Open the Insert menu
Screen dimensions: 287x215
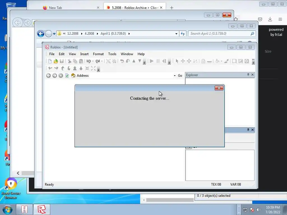pyautogui.click(x=84, y=54)
